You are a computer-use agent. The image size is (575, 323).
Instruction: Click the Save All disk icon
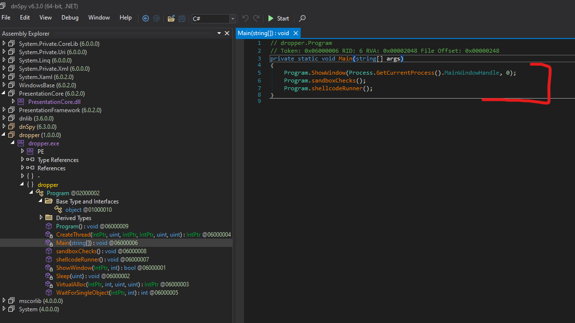click(182, 19)
